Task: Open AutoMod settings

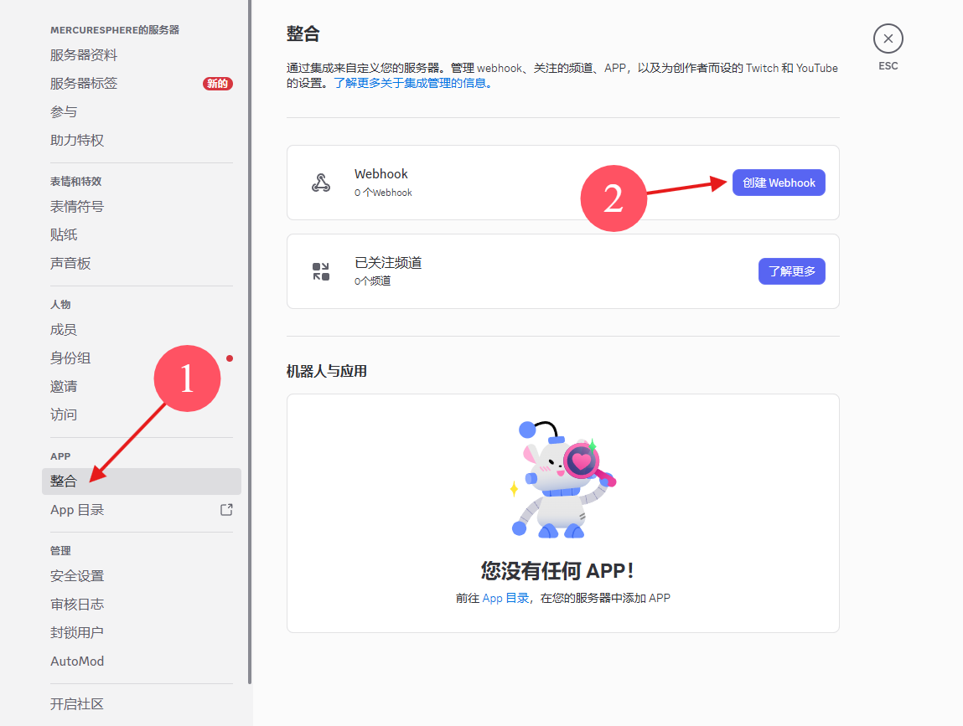Action: 77,661
